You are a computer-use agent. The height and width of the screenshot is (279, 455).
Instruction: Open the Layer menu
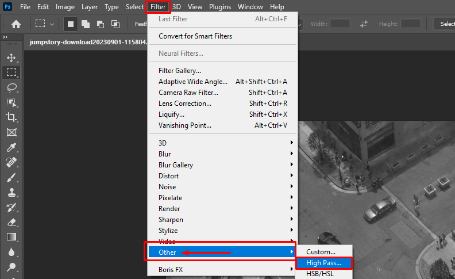pos(90,7)
